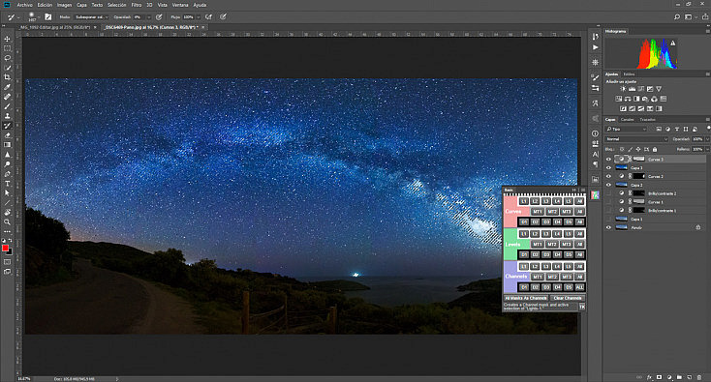Add a Black & White adjustment
Screen dimensions: 711x382
pos(636,99)
